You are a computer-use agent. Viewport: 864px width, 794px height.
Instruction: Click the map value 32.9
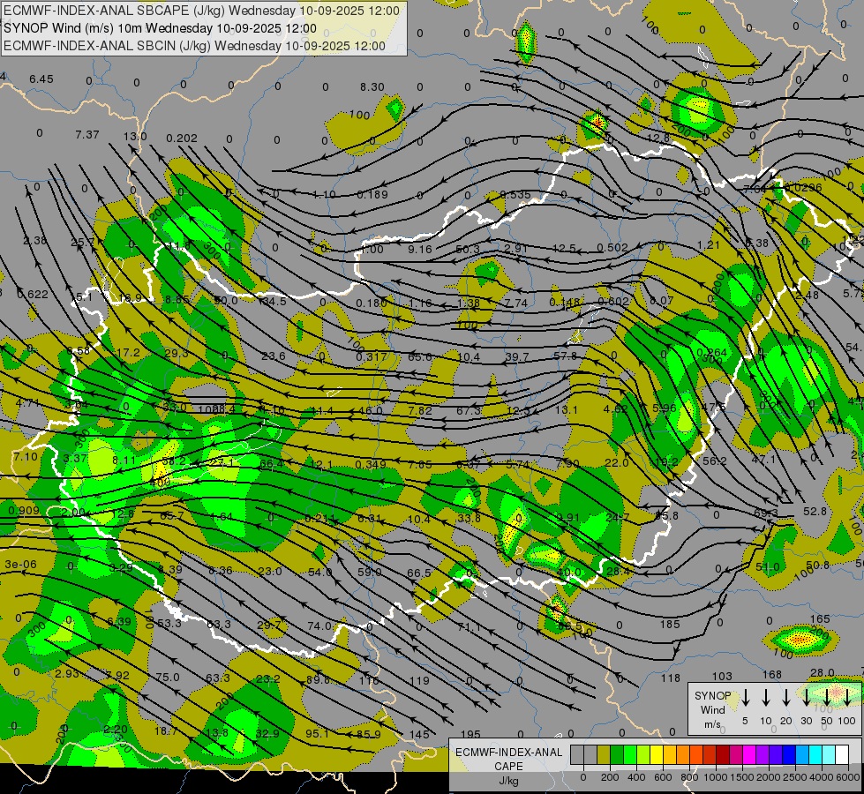click(x=267, y=733)
